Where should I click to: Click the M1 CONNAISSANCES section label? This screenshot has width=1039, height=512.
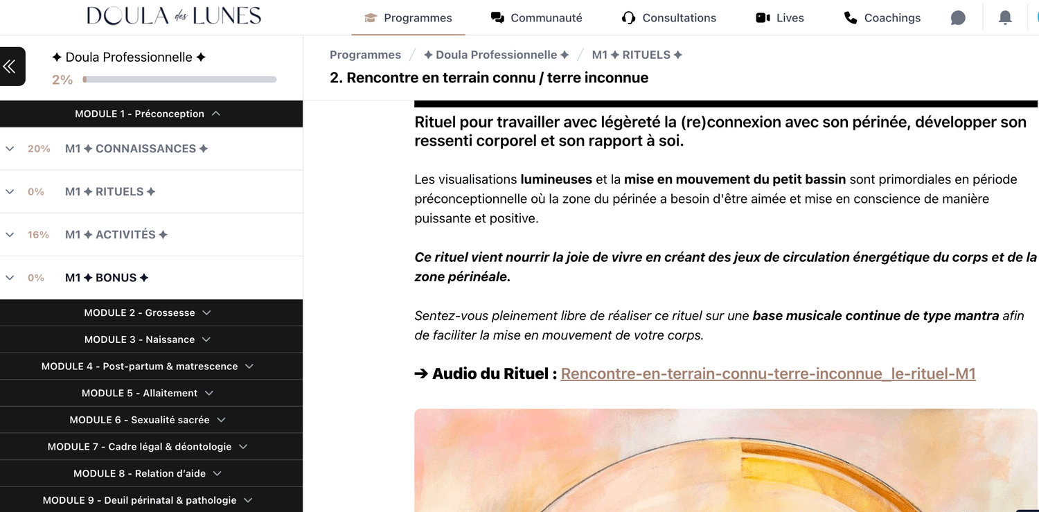tap(136, 148)
